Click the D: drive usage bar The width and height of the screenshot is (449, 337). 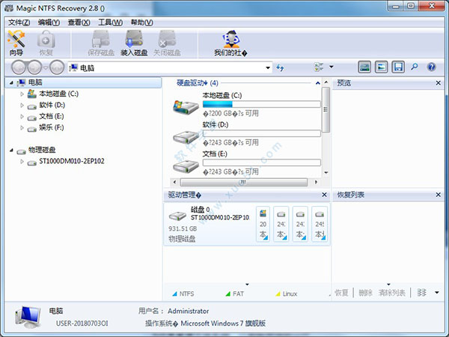(261, 133)
